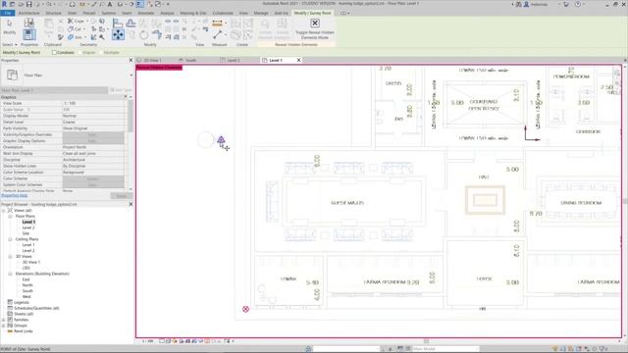Open the Floor Plan type selector dropdown
This screenshot has height=353, width=628.
click(x=131, y=76)
